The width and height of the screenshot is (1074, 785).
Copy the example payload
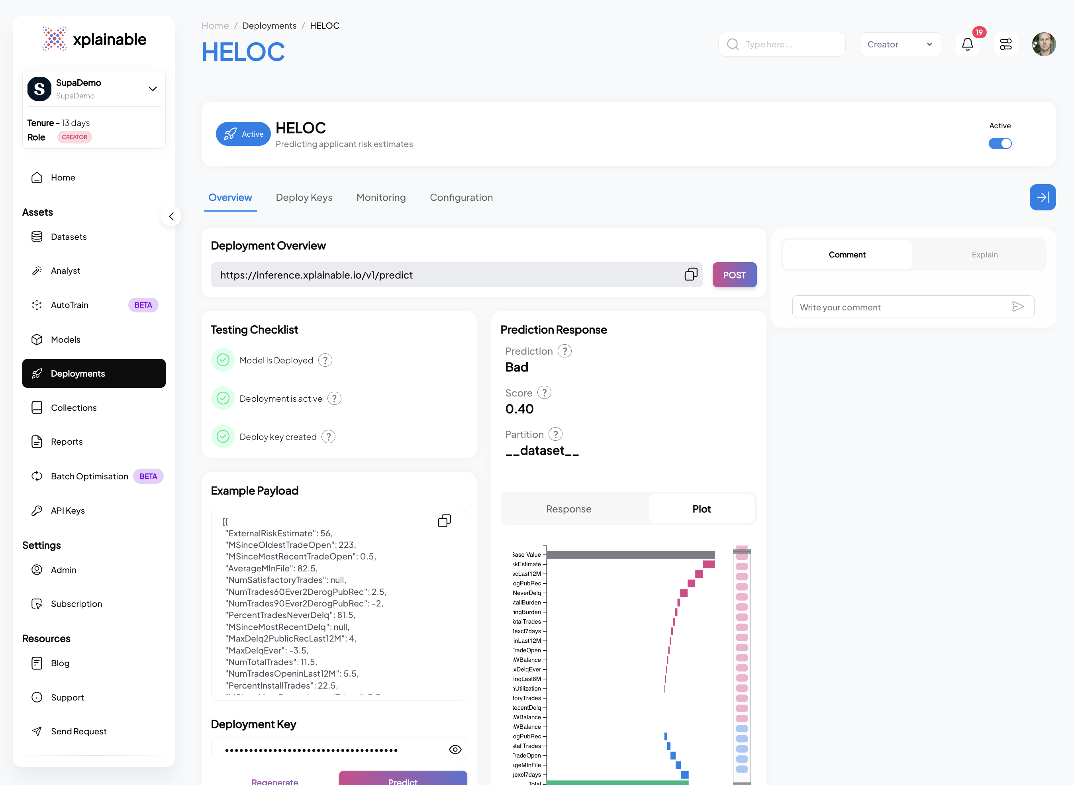[x=444, y=521]
